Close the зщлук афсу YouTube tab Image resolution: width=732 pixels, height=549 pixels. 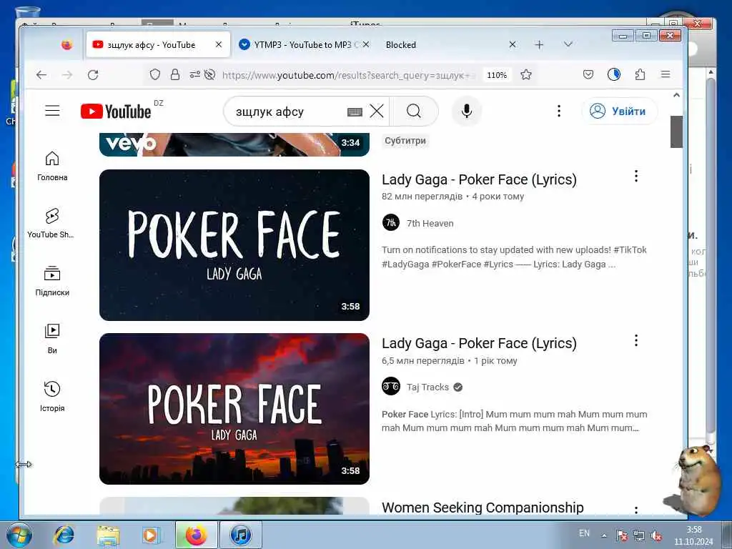(219, 44)
